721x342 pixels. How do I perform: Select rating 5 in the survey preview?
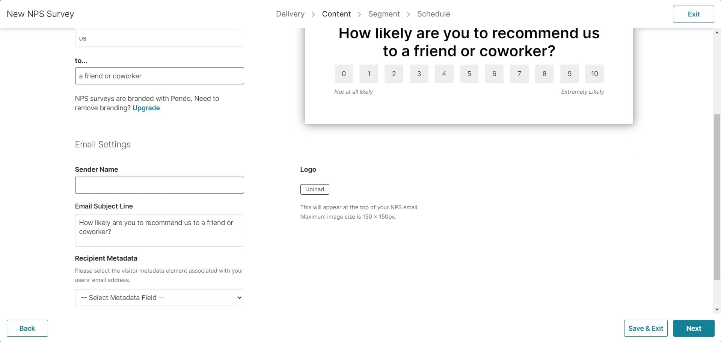(x=469, y=74)
